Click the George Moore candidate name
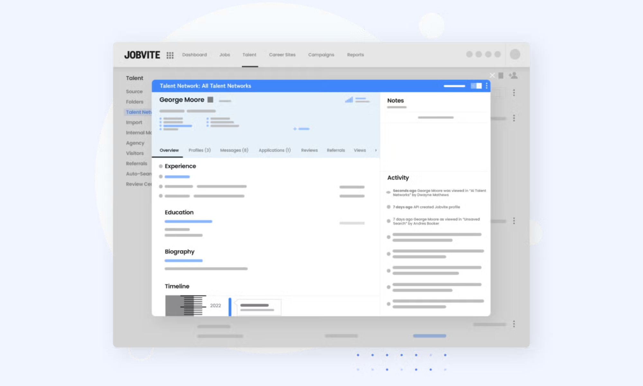The width and height of the screenshot is (643, 386). [x=182, y=100]
